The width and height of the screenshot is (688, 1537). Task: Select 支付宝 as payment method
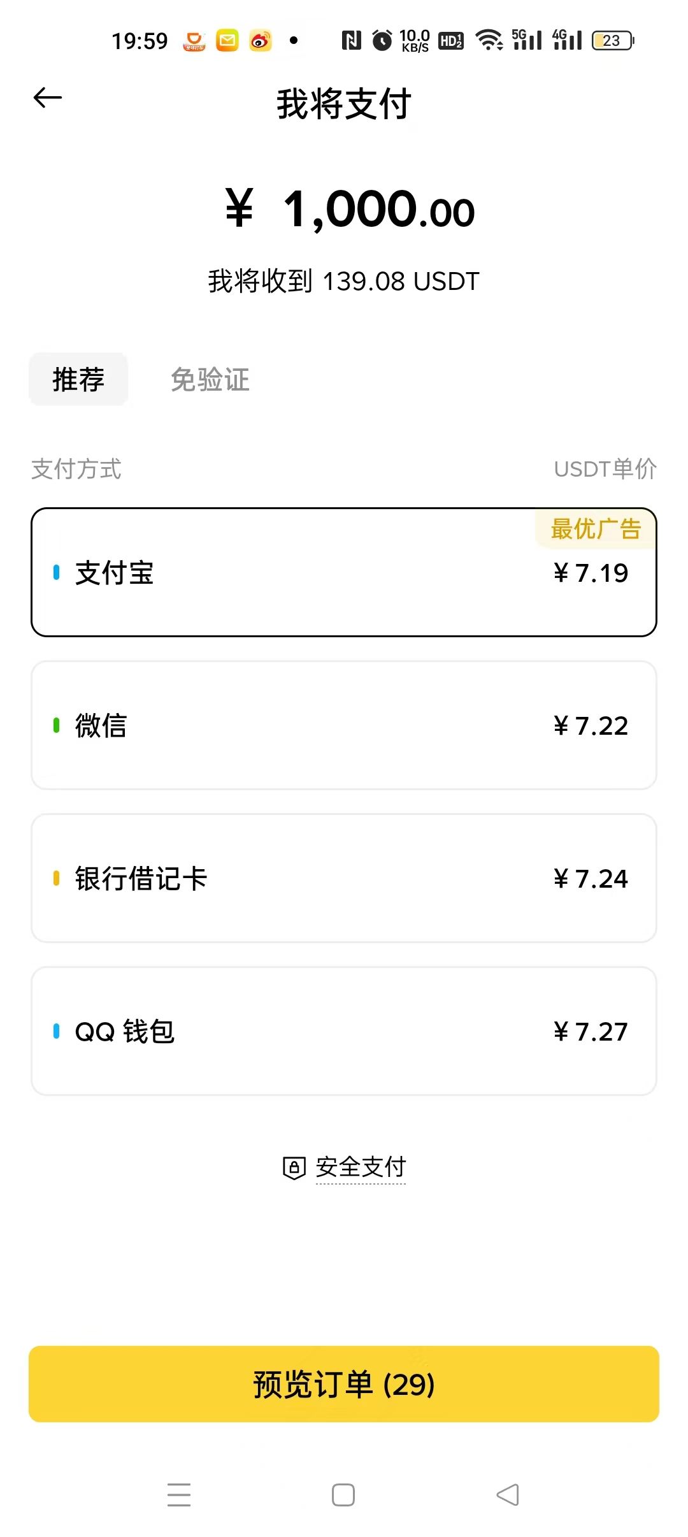click(343, 572)
